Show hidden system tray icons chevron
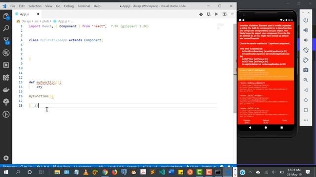 250,172
